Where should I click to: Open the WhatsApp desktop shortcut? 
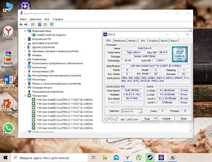[x=8, y=130]
